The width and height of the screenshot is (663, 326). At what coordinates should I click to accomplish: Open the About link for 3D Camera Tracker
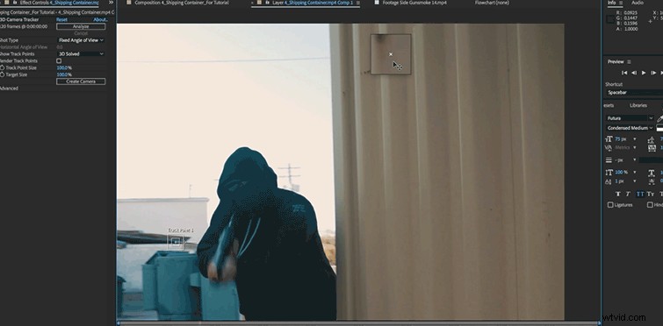[100, 20]
